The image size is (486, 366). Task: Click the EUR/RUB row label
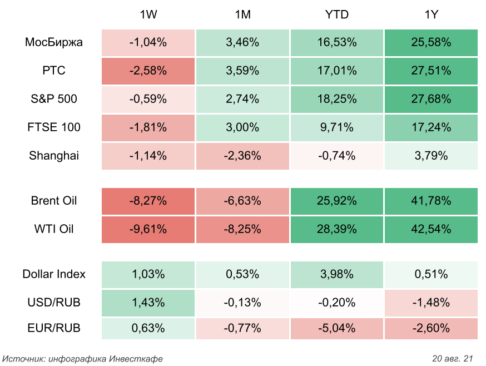click(54, 328)
